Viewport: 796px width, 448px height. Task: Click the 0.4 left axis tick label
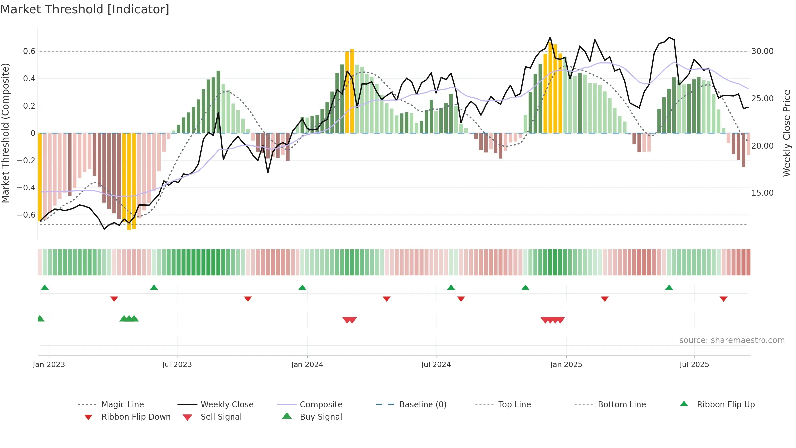click(x=29, y=79)
